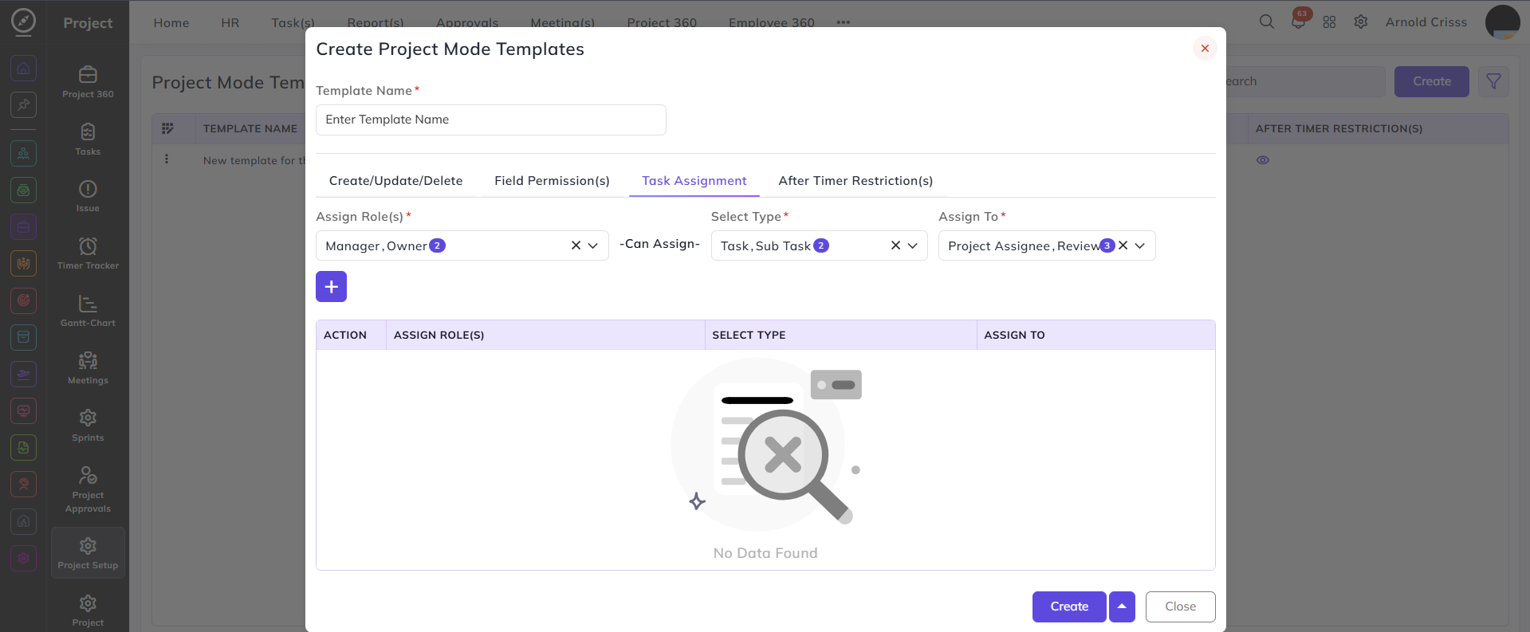This screenshot has width=1530, height=632.
Task: Open settings gear in top bar
Action: click(x=1361, y=22)
